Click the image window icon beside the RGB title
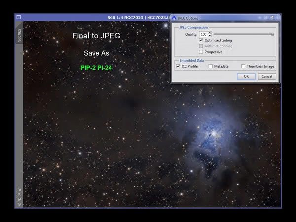Image resolution: width=296 pixels, height=222 pixels. [19, 17]
